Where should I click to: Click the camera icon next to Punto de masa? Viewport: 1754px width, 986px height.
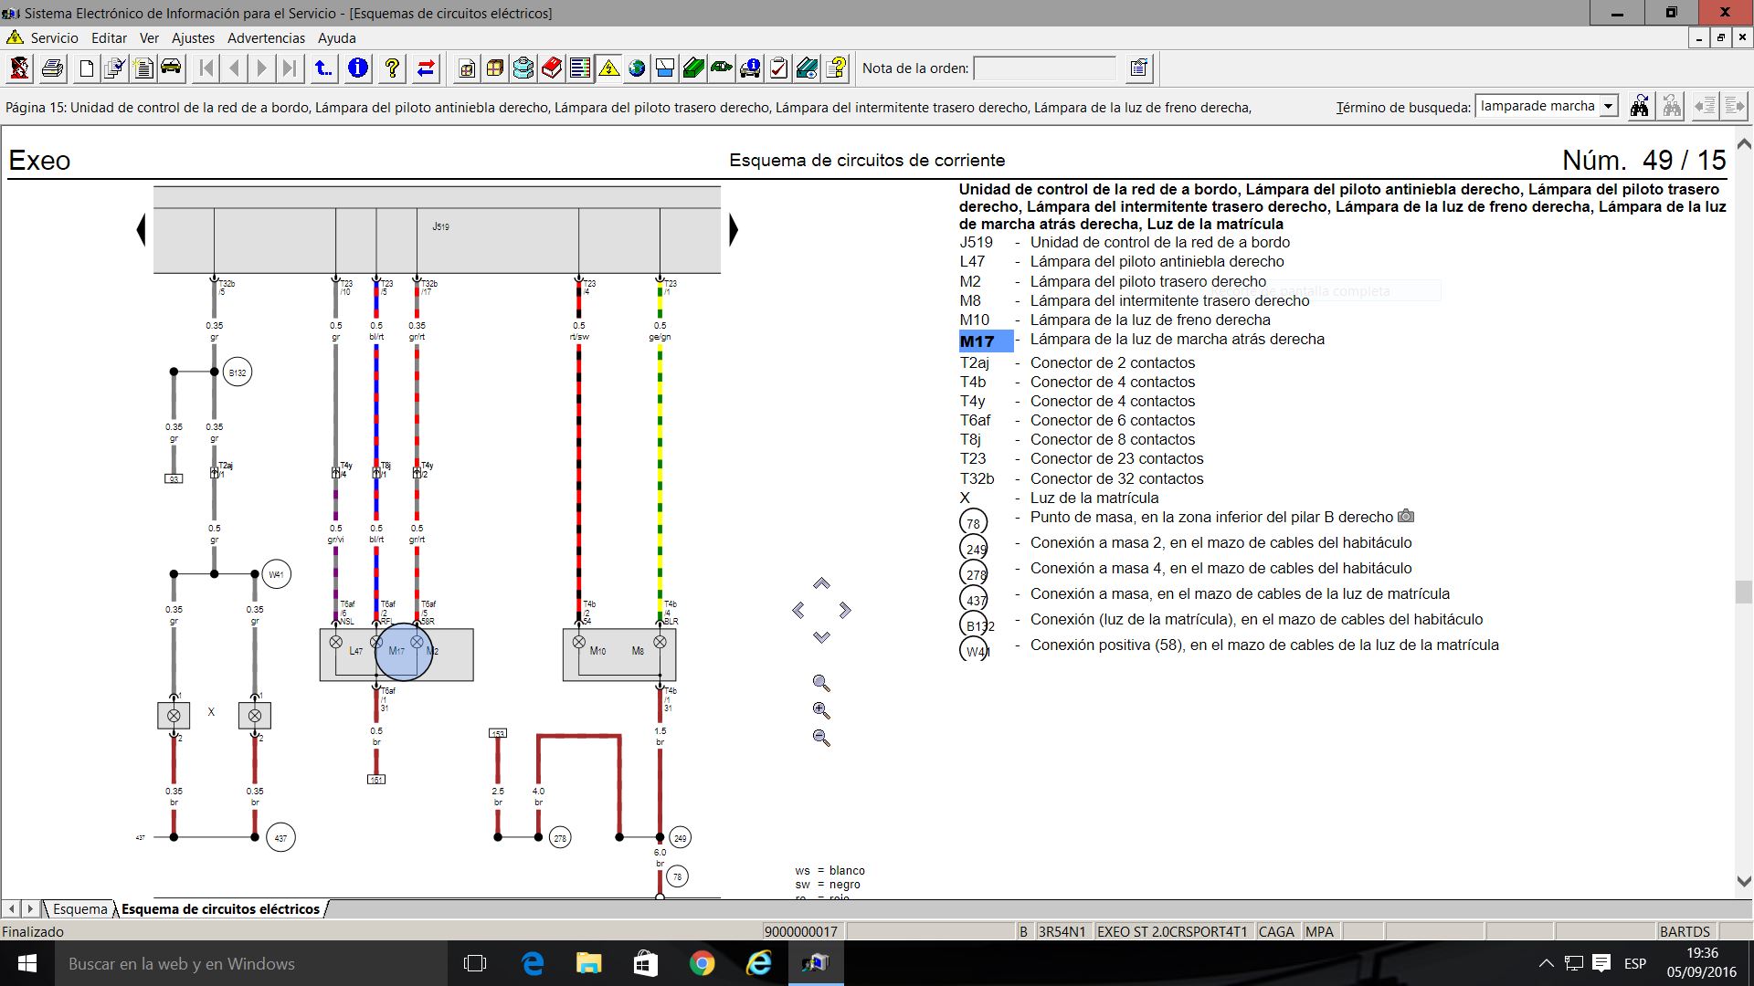point(1406,516)
